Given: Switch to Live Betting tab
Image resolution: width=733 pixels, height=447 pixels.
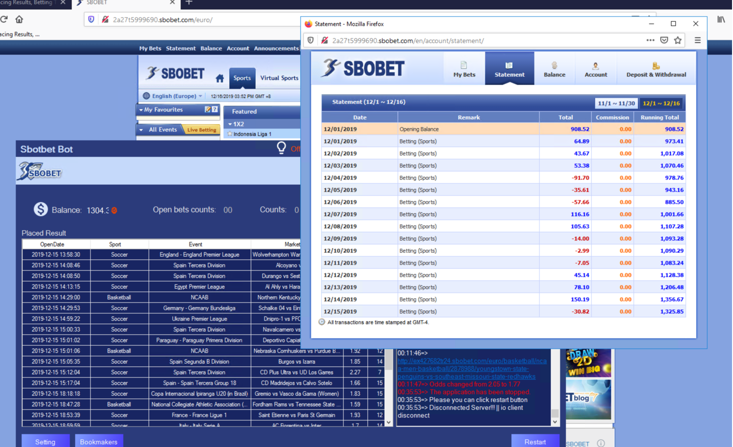Looking at the screenshot, I should pos(201,130).
